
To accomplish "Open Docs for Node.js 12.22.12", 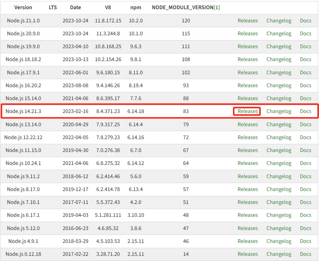I will click(306, 137).
